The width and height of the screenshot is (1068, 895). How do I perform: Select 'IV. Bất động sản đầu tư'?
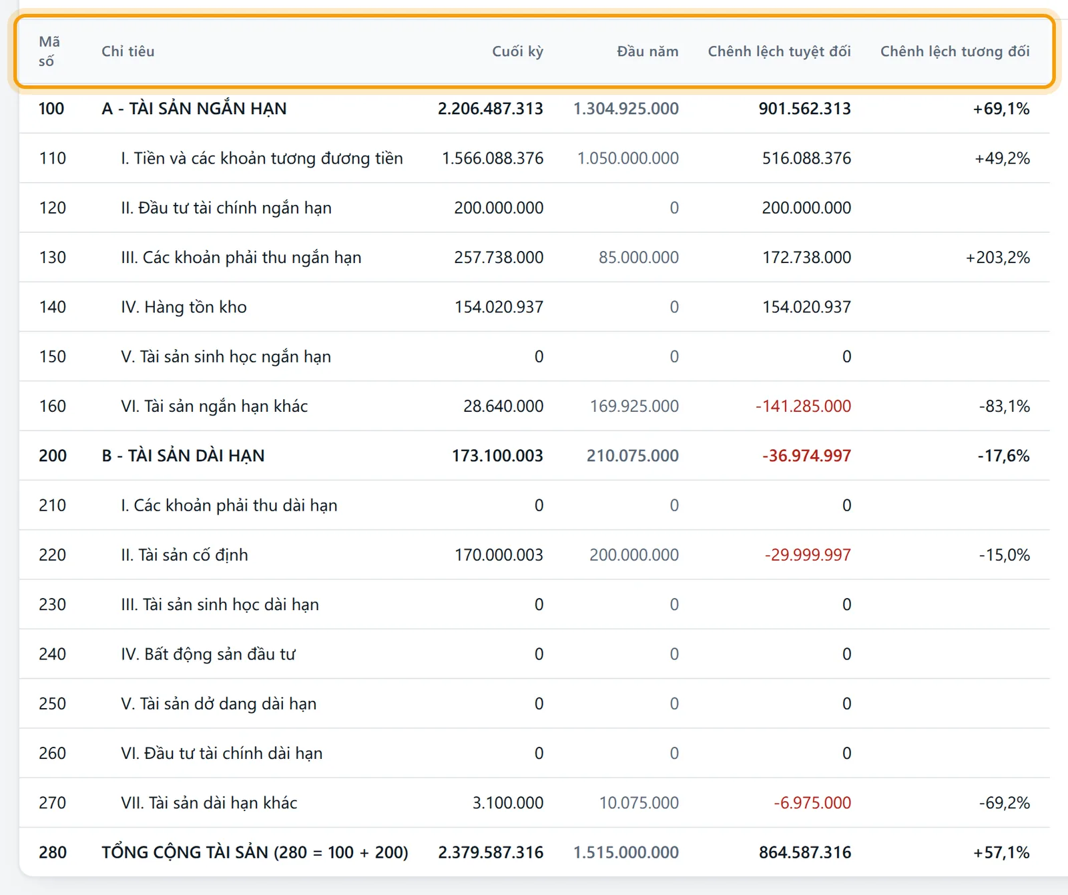pyautogui.click(x=208, y=654)
